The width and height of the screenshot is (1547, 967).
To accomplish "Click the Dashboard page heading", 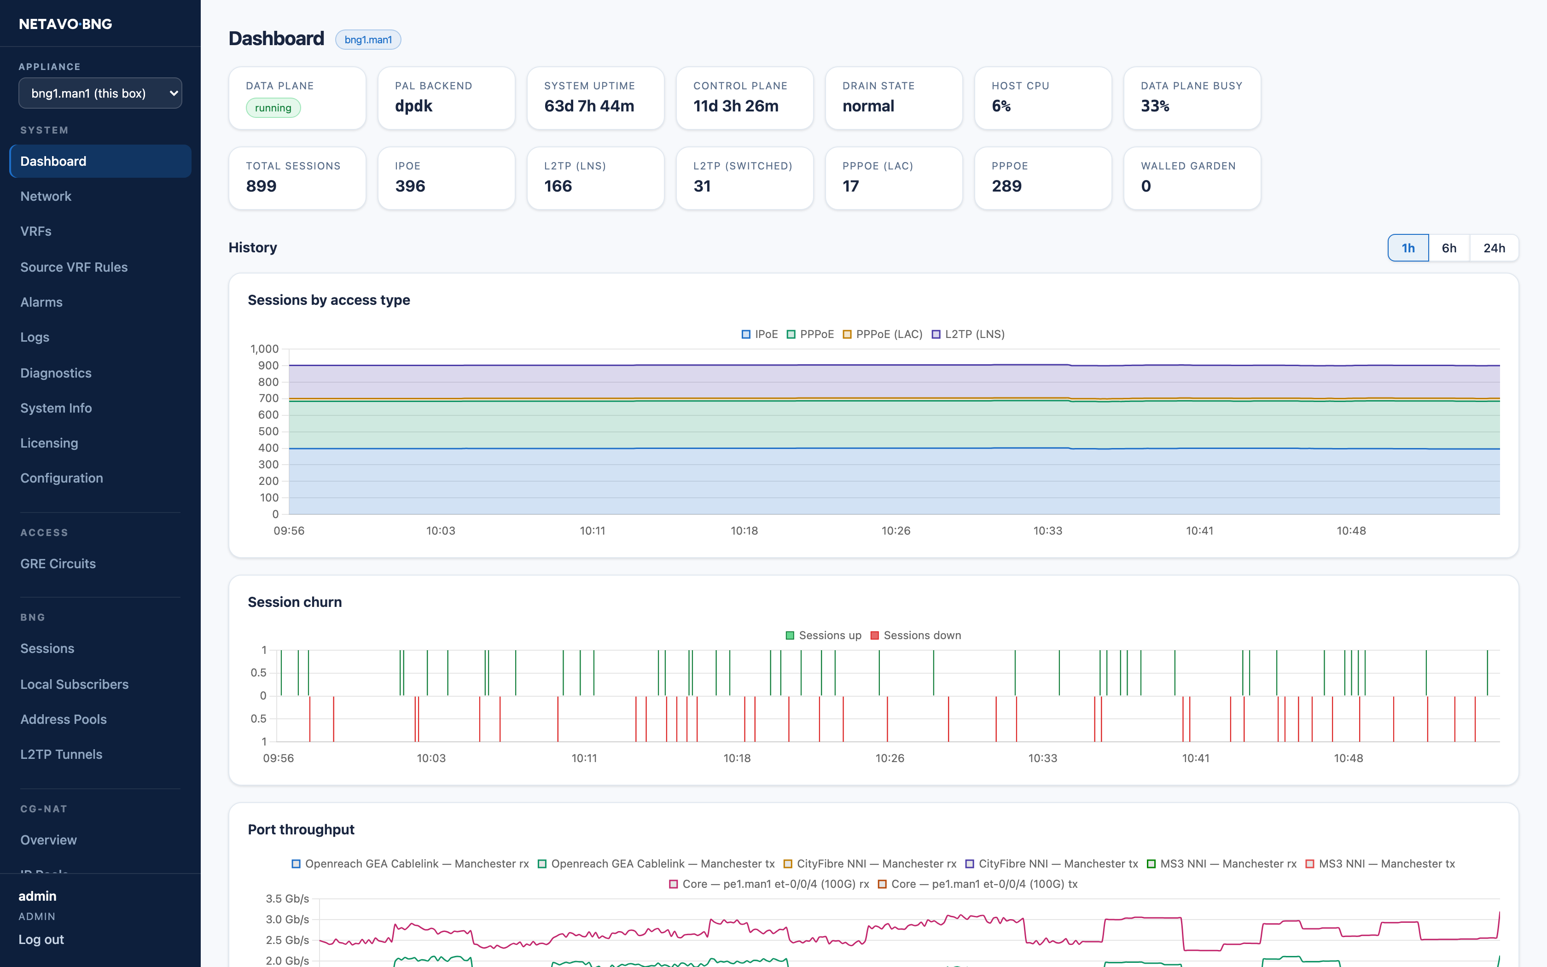I will point(276,39).
